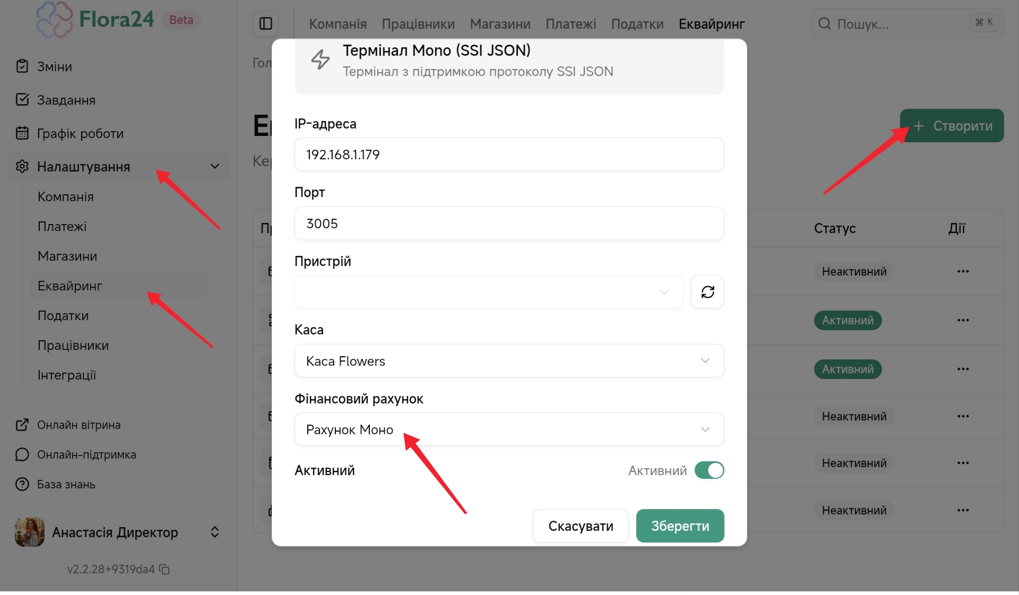Click the Графік роботи calendar icon
Image resolution: width=1019 pixels, height=595 pixels.
pyautogui.click(x=22, y=133)
